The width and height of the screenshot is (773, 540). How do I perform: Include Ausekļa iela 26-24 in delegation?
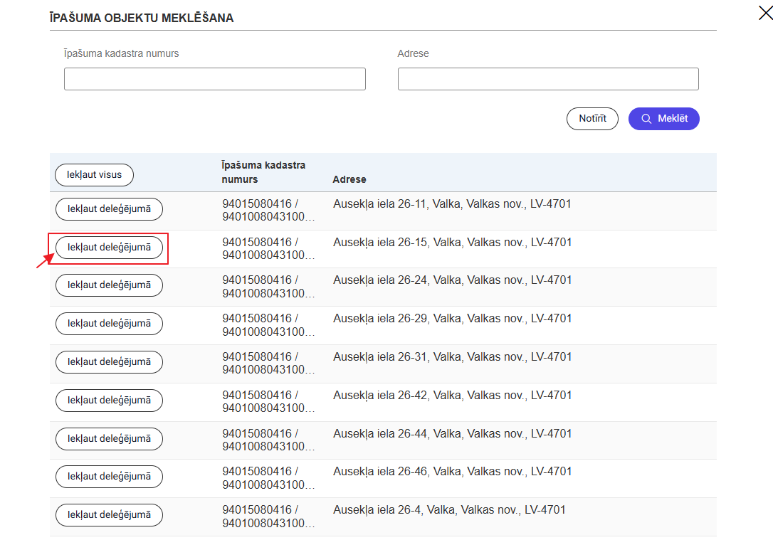(109, 285)
